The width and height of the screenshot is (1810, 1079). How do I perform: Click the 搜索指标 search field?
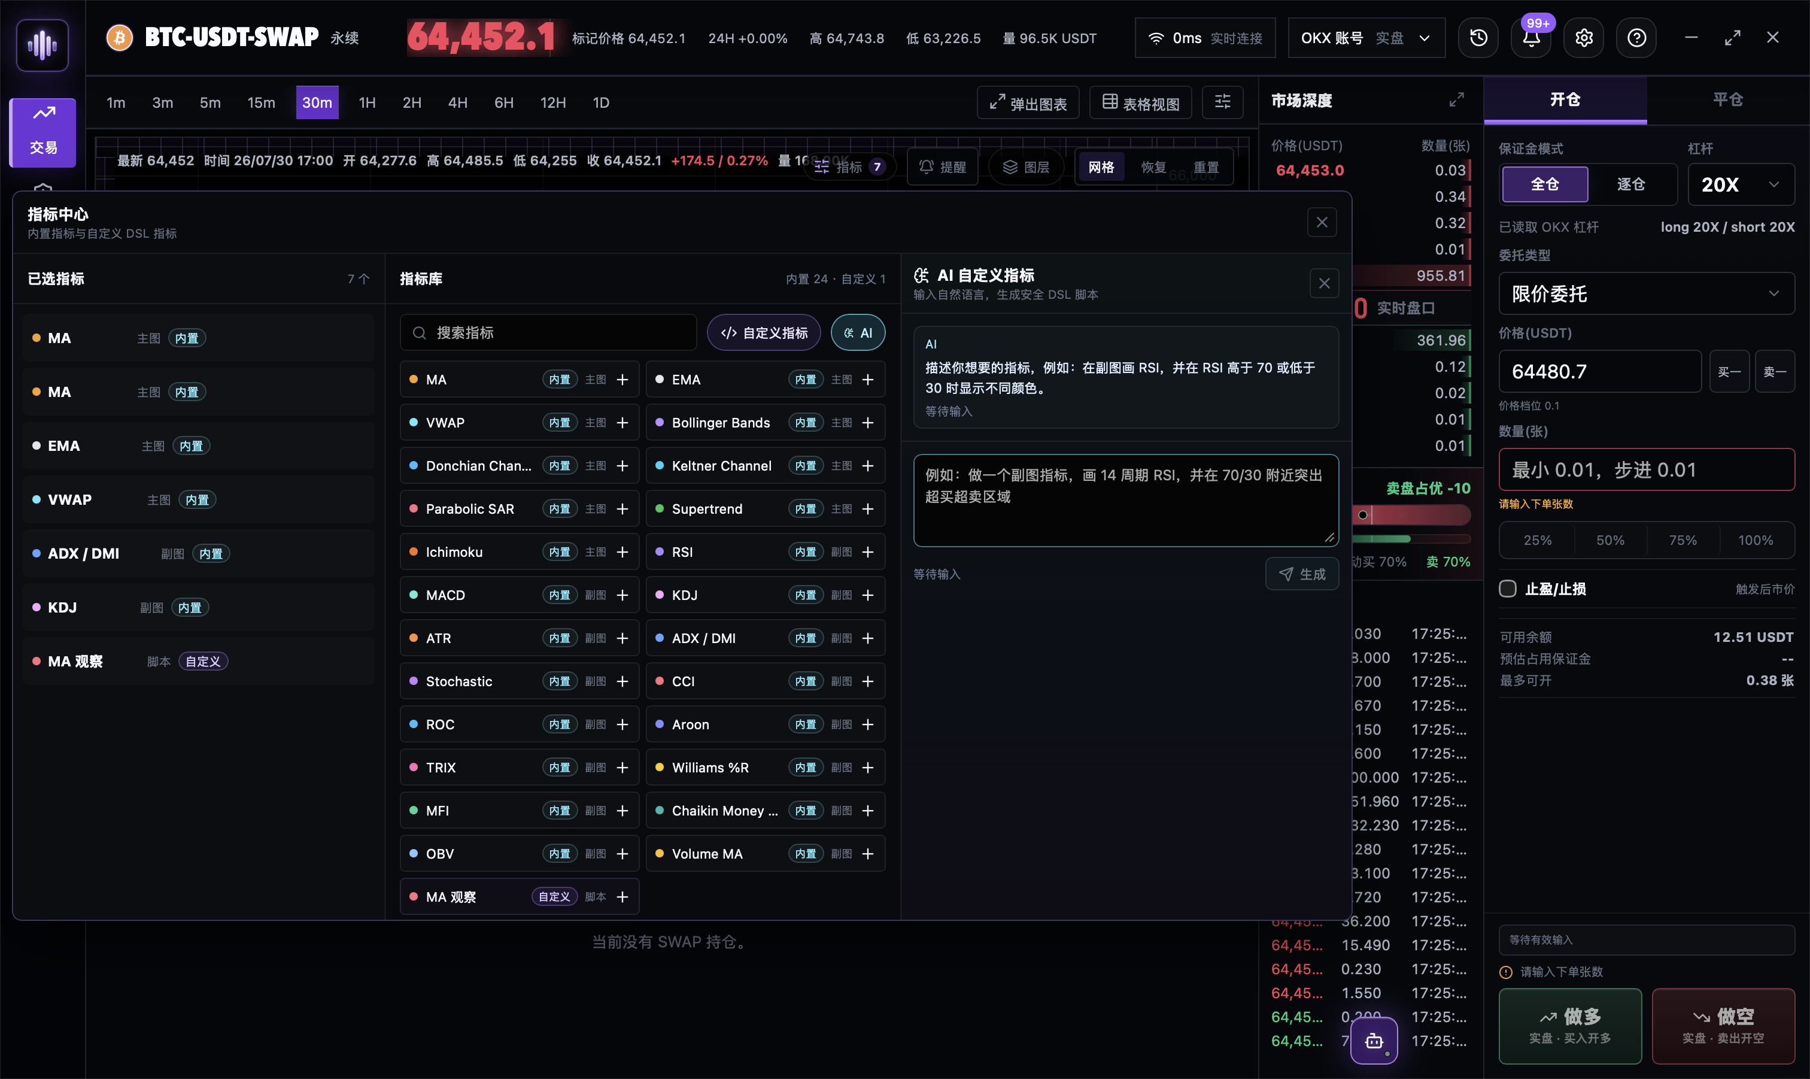tap(548, 332)
